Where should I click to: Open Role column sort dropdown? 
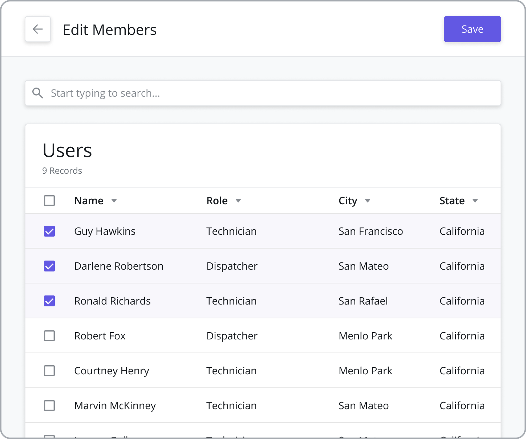click(x=238, y=201)
